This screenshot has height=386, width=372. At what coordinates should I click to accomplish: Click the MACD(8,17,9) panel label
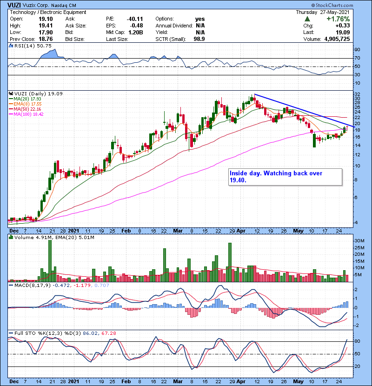pos(33,286)
